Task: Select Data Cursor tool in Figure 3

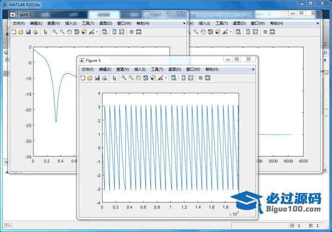Action: point(153,78)
